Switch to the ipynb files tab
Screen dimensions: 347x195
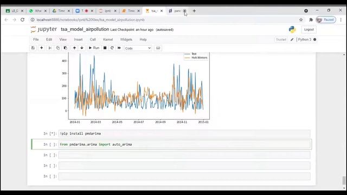point(107,11)
